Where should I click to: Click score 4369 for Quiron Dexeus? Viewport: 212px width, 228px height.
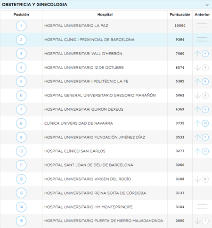180,109
